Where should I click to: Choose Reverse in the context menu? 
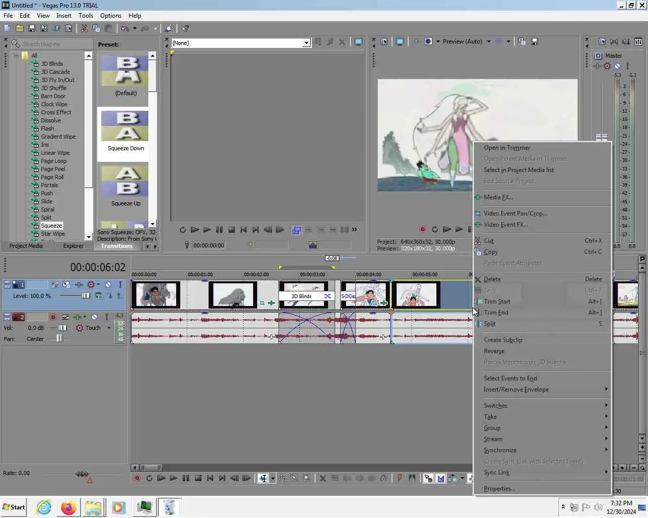tap(542, 351)
